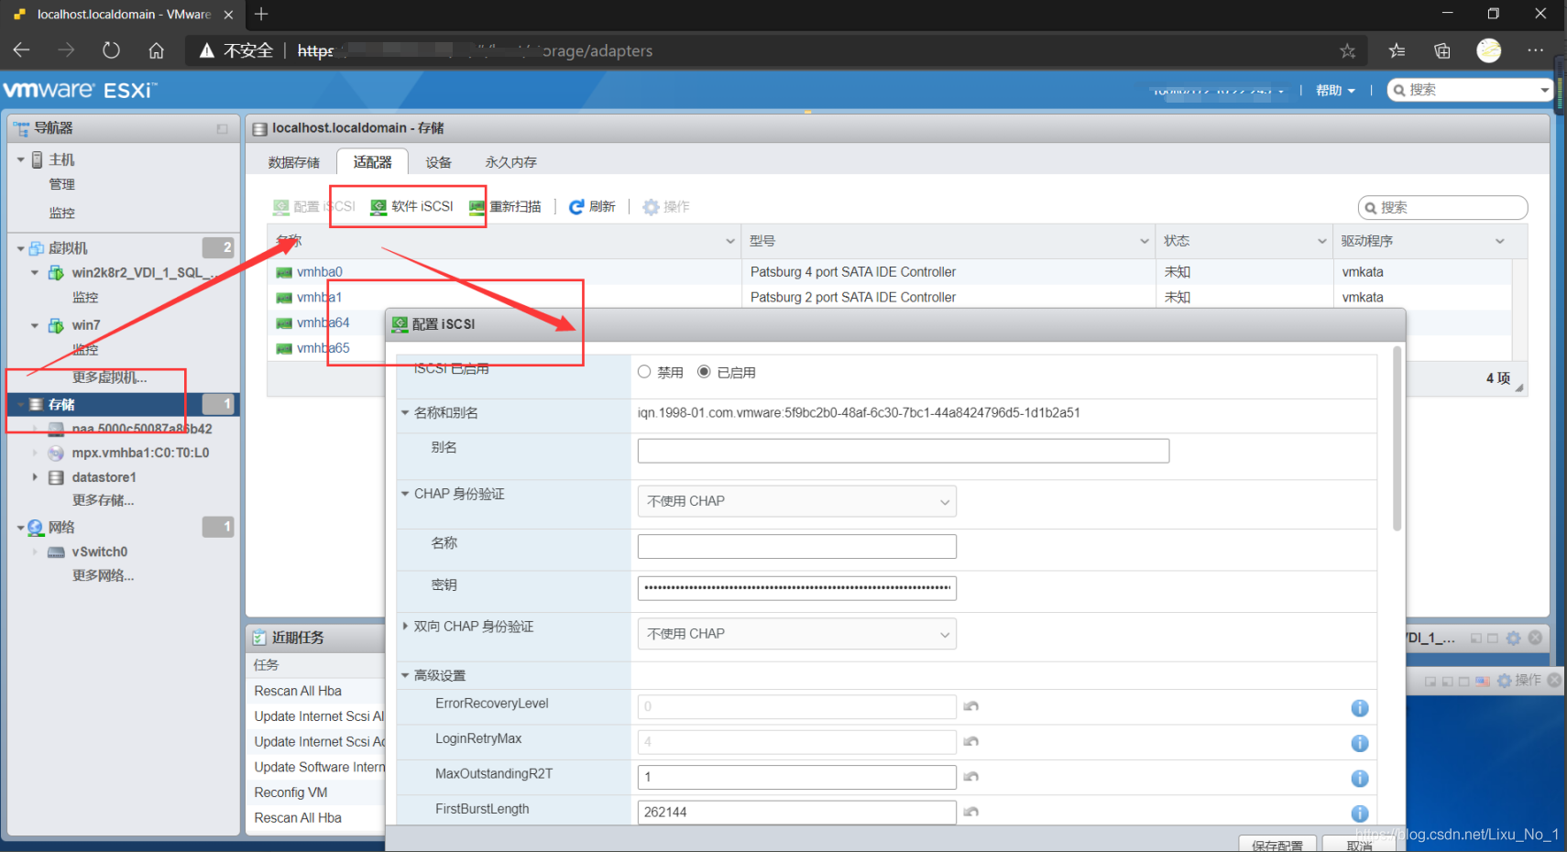The image size is (1567, 852).
Task: Click the 保存配置 save button
Action: point(1277,844)
